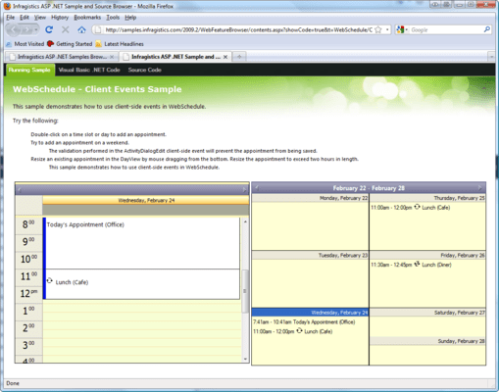Click the stop loading X icon
The width and height of the screenshot is (499, 392).
[66, 30]
